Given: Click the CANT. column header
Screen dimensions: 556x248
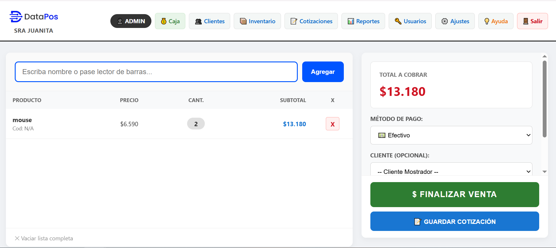Looking at the screenshot, I should pyautogui.click(x=196, y=100).
